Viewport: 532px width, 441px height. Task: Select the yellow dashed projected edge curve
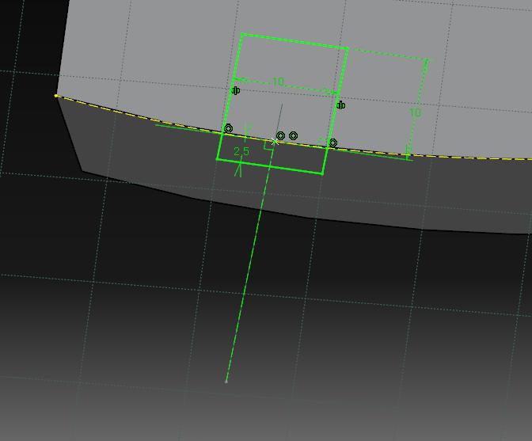coord(294,143)
